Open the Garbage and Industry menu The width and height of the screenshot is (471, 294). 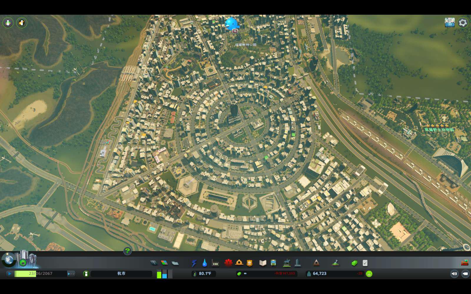point(215,263)
